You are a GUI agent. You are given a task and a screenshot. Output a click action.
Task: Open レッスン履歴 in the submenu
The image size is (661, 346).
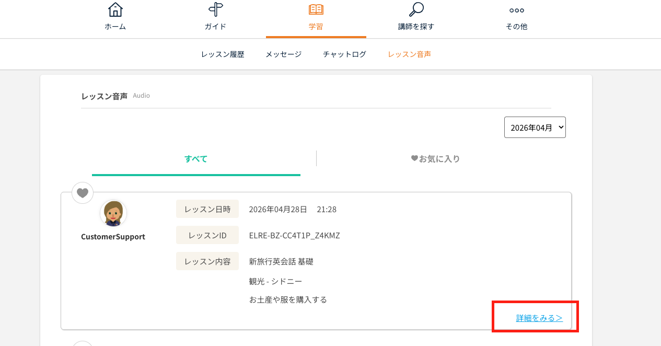point(223,54)
